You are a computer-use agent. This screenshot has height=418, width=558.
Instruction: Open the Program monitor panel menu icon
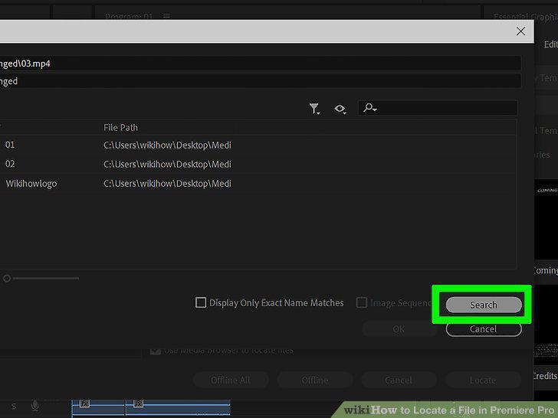click(x=166, y=16)
